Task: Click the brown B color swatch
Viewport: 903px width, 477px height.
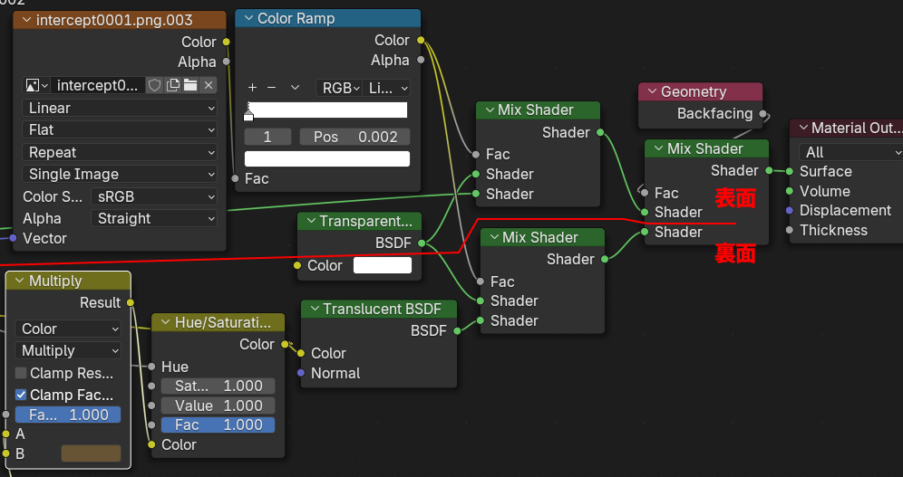Action: (91, 453)
